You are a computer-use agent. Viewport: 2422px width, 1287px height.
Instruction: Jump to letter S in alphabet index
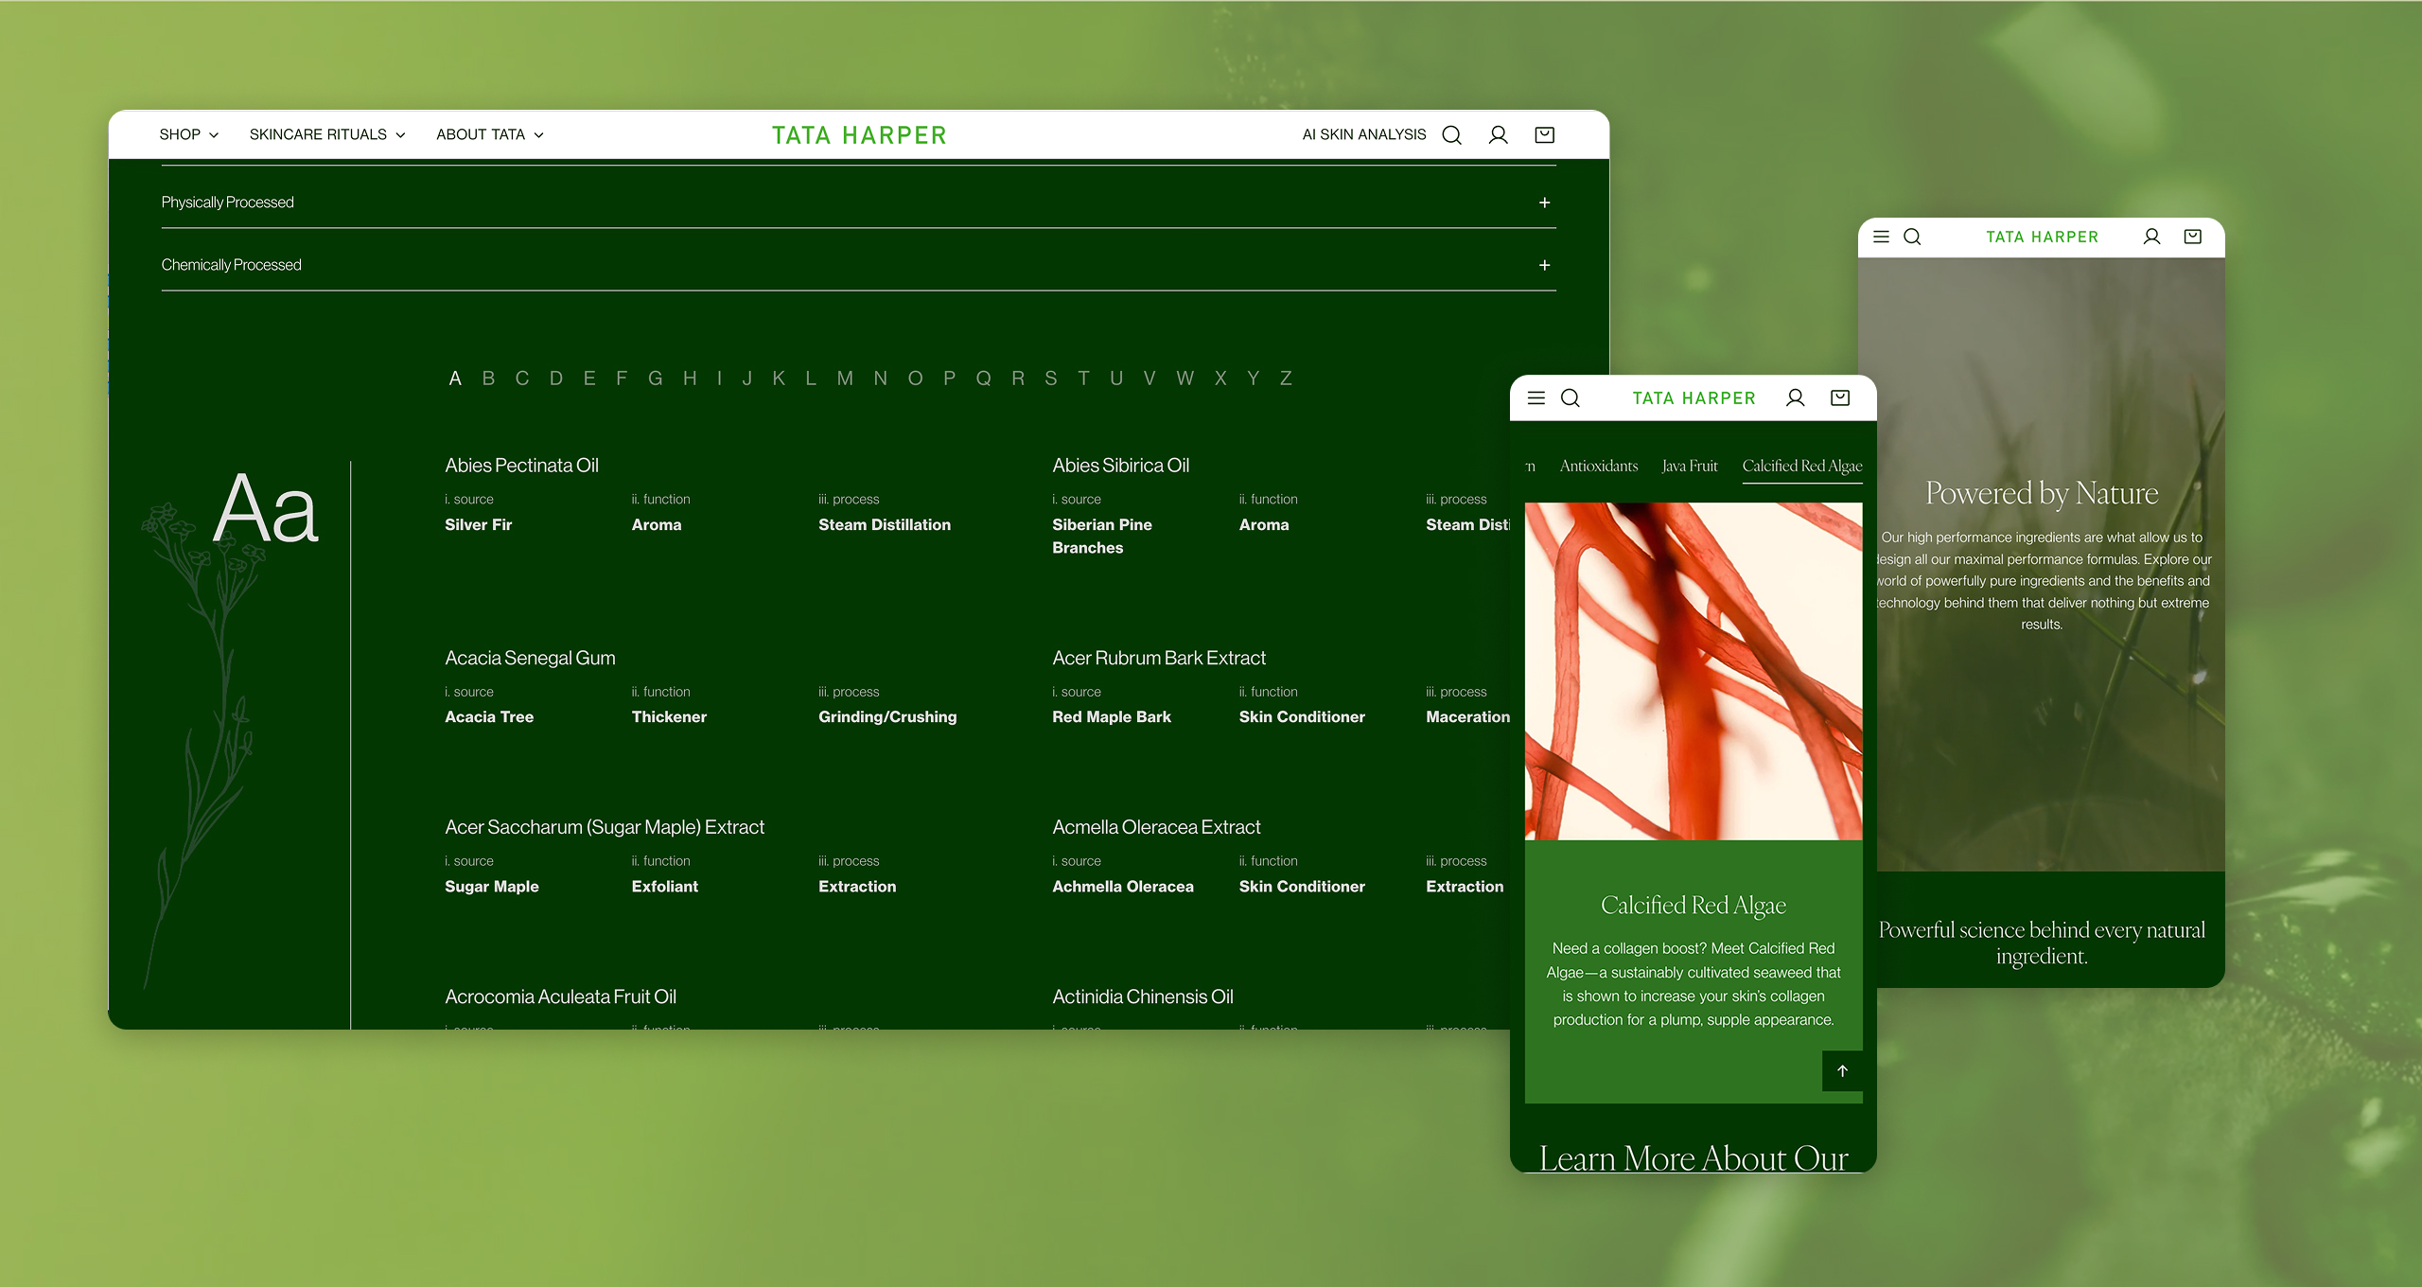1050,379
